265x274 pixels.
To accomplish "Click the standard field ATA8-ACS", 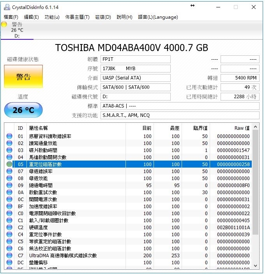I will [x=180, y=106].
